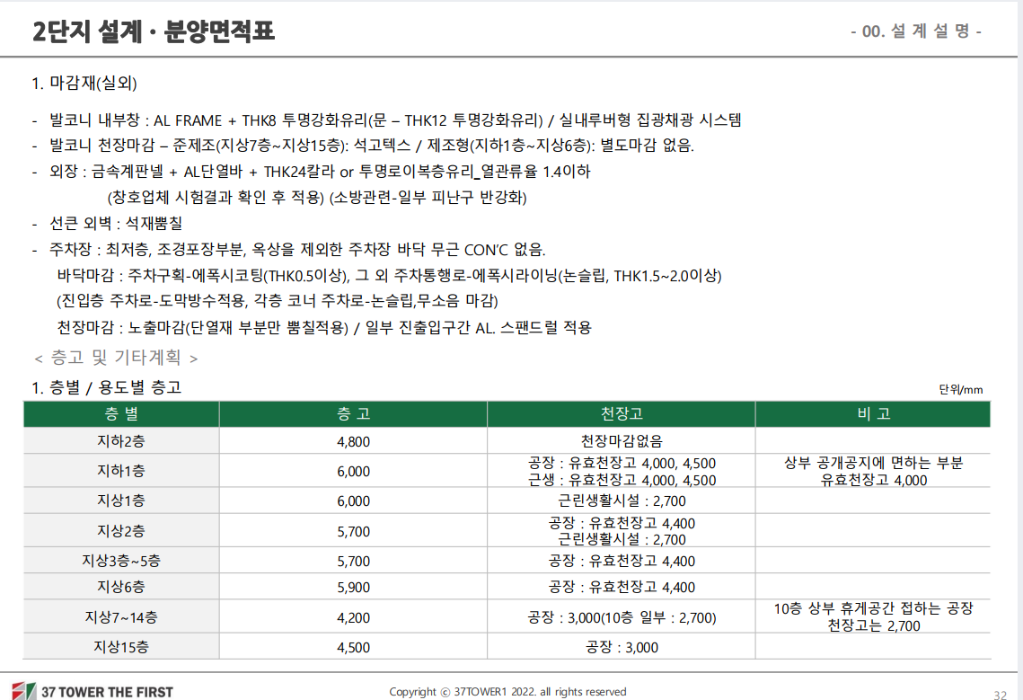Click the 비고 column header

873,414
